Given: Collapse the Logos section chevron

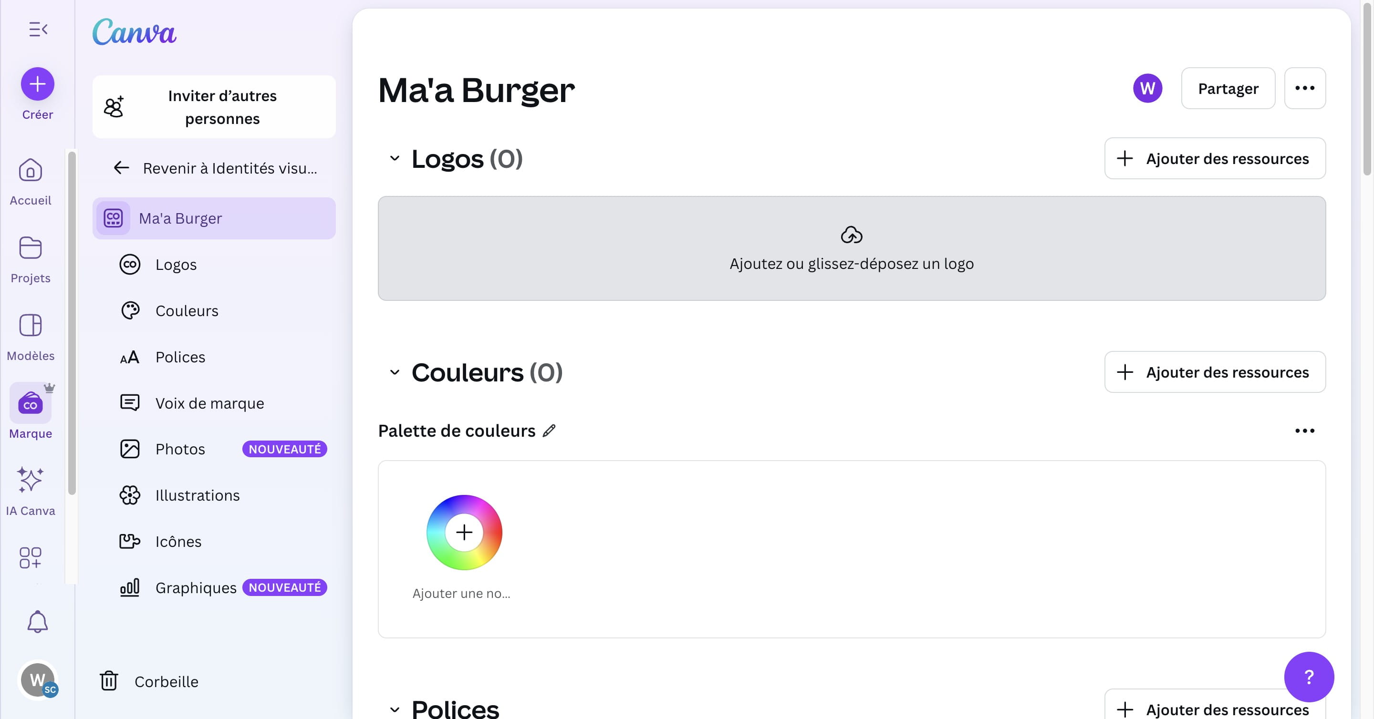Looking at the screenshot, I should click(395, 158).
